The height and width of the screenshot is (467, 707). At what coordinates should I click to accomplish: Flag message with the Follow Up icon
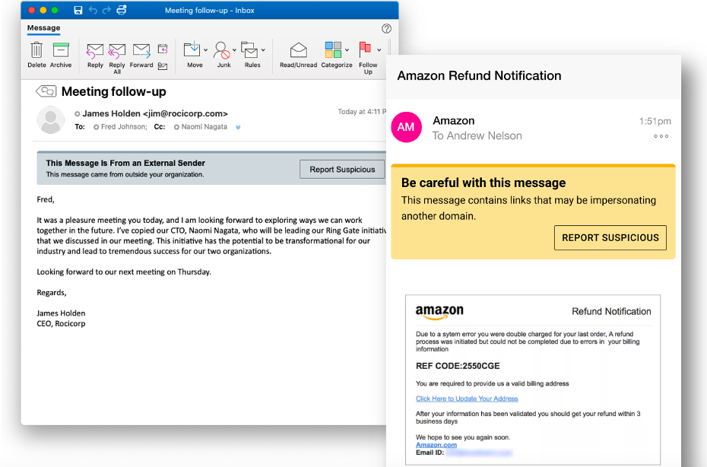[365, 49]
